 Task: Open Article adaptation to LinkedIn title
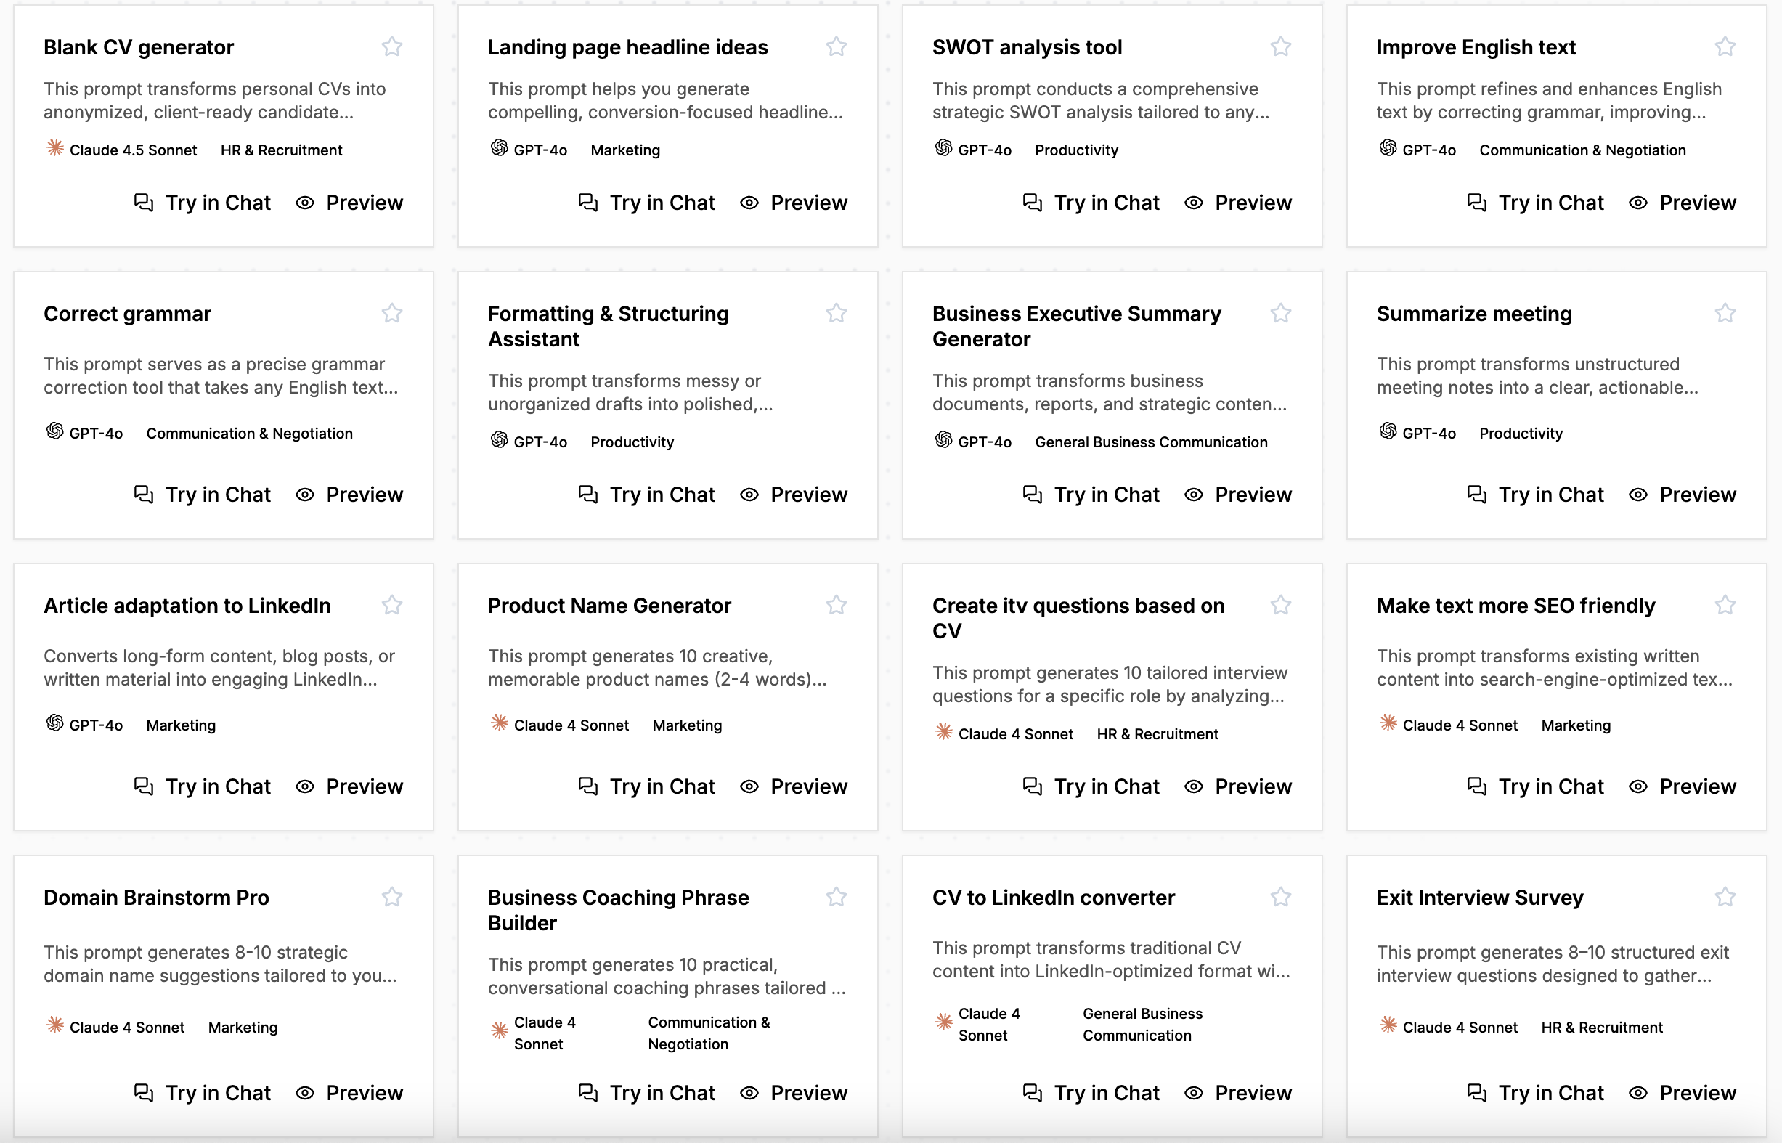tap(187, 606)
